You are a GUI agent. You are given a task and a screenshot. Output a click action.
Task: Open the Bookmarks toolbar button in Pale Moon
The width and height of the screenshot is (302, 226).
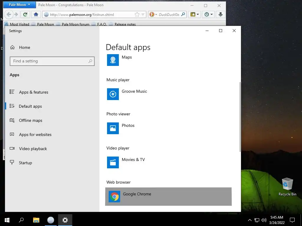195,14
